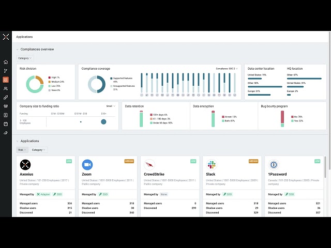This screenshot has width=331, height=248.
Task: Click Axonius Managed users value 334
Action: [x=69, y=204]
